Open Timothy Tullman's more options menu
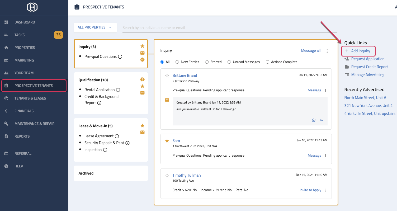The height and width of the screenshot is (211, 397). (325, 190)
